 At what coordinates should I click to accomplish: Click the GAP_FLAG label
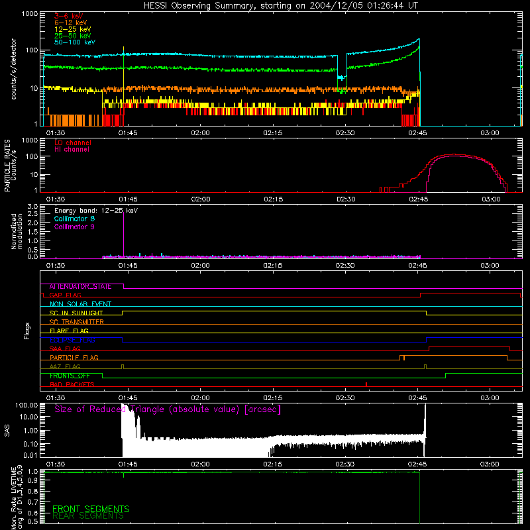(x=65, y=295)
